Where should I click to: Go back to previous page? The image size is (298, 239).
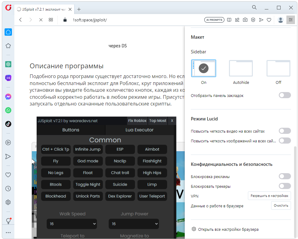click(20, 20)
